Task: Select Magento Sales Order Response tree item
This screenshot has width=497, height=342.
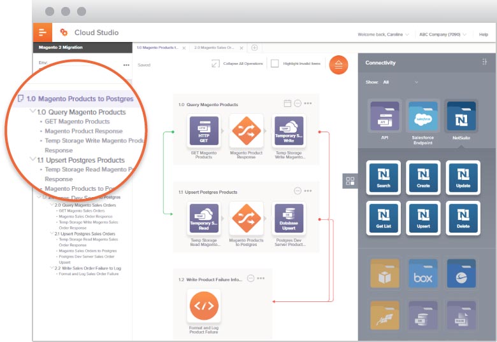Action: click(85, 217)
